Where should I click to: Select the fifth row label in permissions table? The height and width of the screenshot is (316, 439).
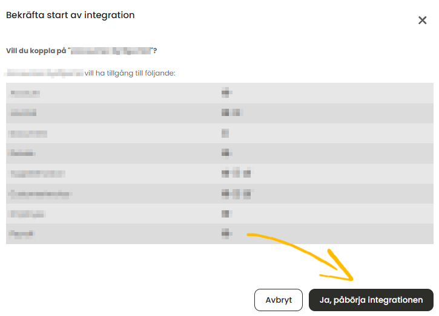click(x=38, y=174)
